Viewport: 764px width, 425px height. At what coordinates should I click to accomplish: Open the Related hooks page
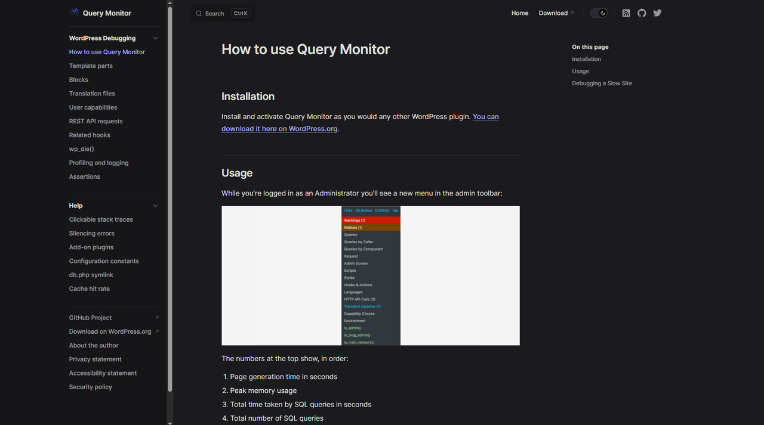coord(90,135)
